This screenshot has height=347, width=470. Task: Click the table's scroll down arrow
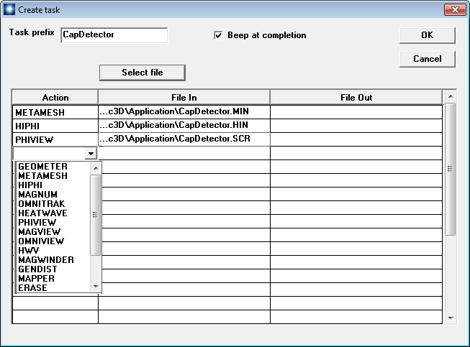(451, 318)
